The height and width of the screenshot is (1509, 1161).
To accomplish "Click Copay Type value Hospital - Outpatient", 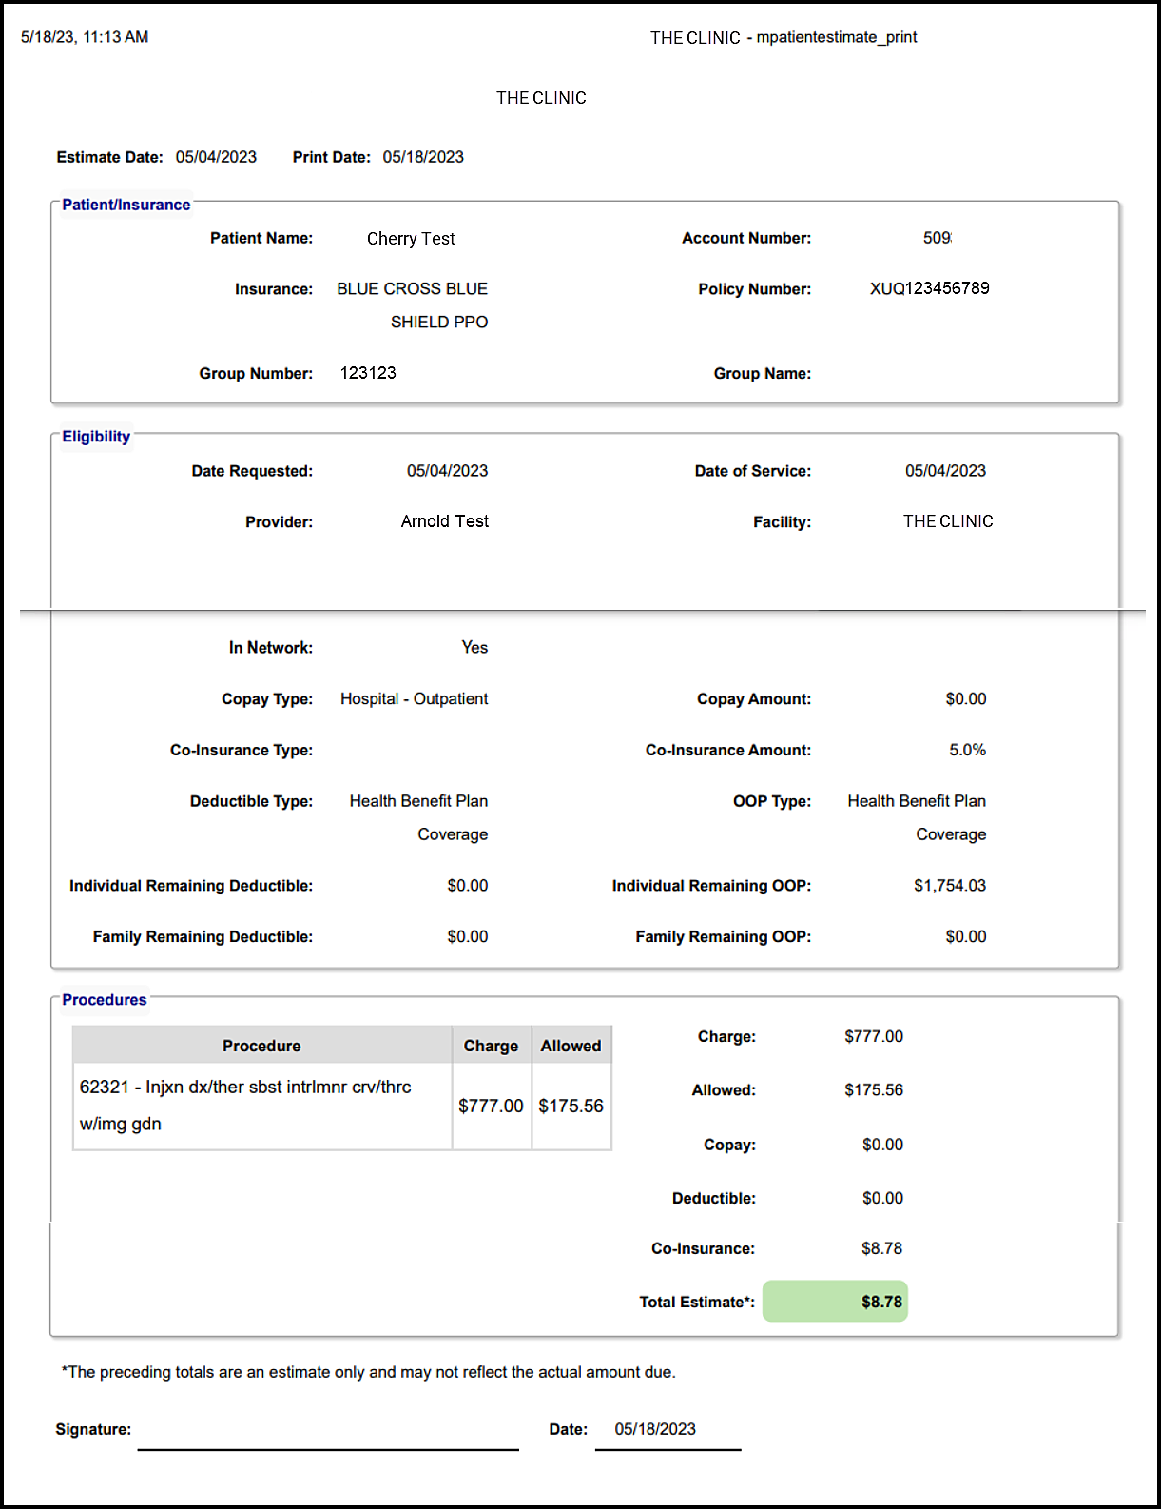I will click(x=414, y=699).
